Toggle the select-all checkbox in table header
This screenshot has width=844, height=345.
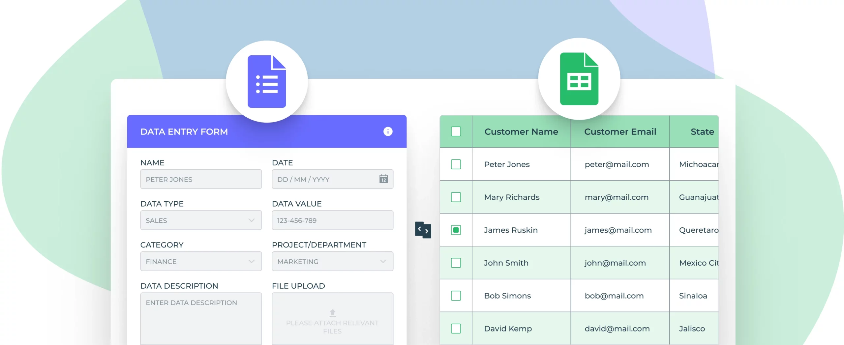pos(456,131)
